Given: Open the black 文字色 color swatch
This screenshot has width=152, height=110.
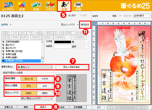Looking at the screenshot, I should coord(63,42).
